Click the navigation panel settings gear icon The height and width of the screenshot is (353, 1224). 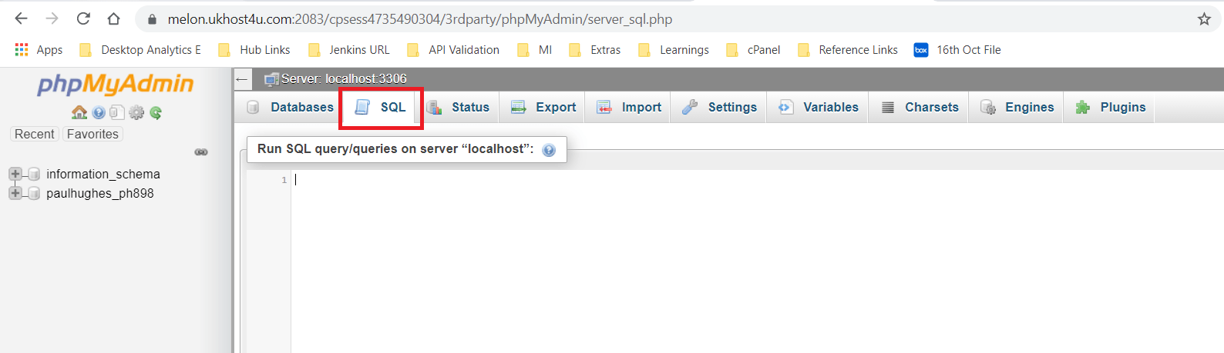pos(136,113)
